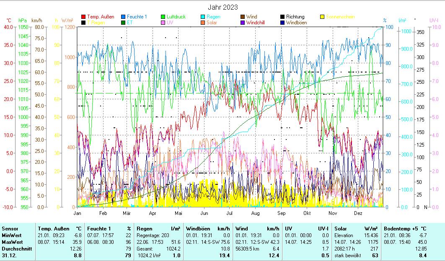
Task: Click the dark green ET legend swatch
Action: pos(123,23)
